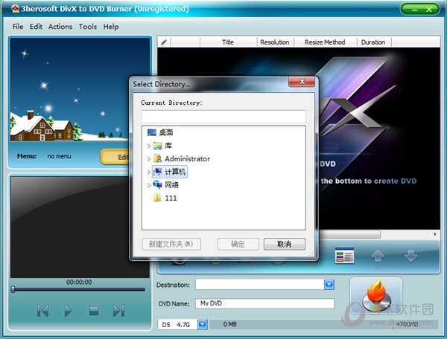Viewport: 447px width, 339px height.
Task: Click scrollbar right arrow in file list
Action: pos(435,234)
